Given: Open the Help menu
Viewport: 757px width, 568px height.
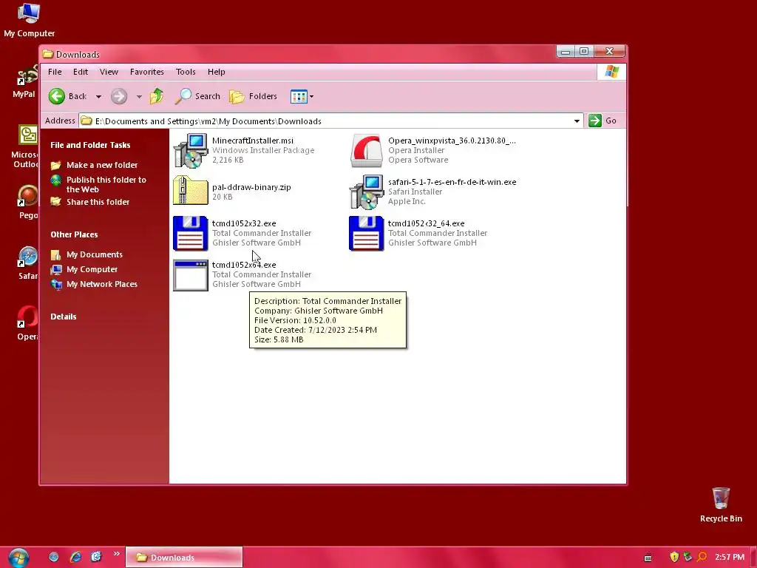Looking at the screenshot, I should tap(217, 72).
